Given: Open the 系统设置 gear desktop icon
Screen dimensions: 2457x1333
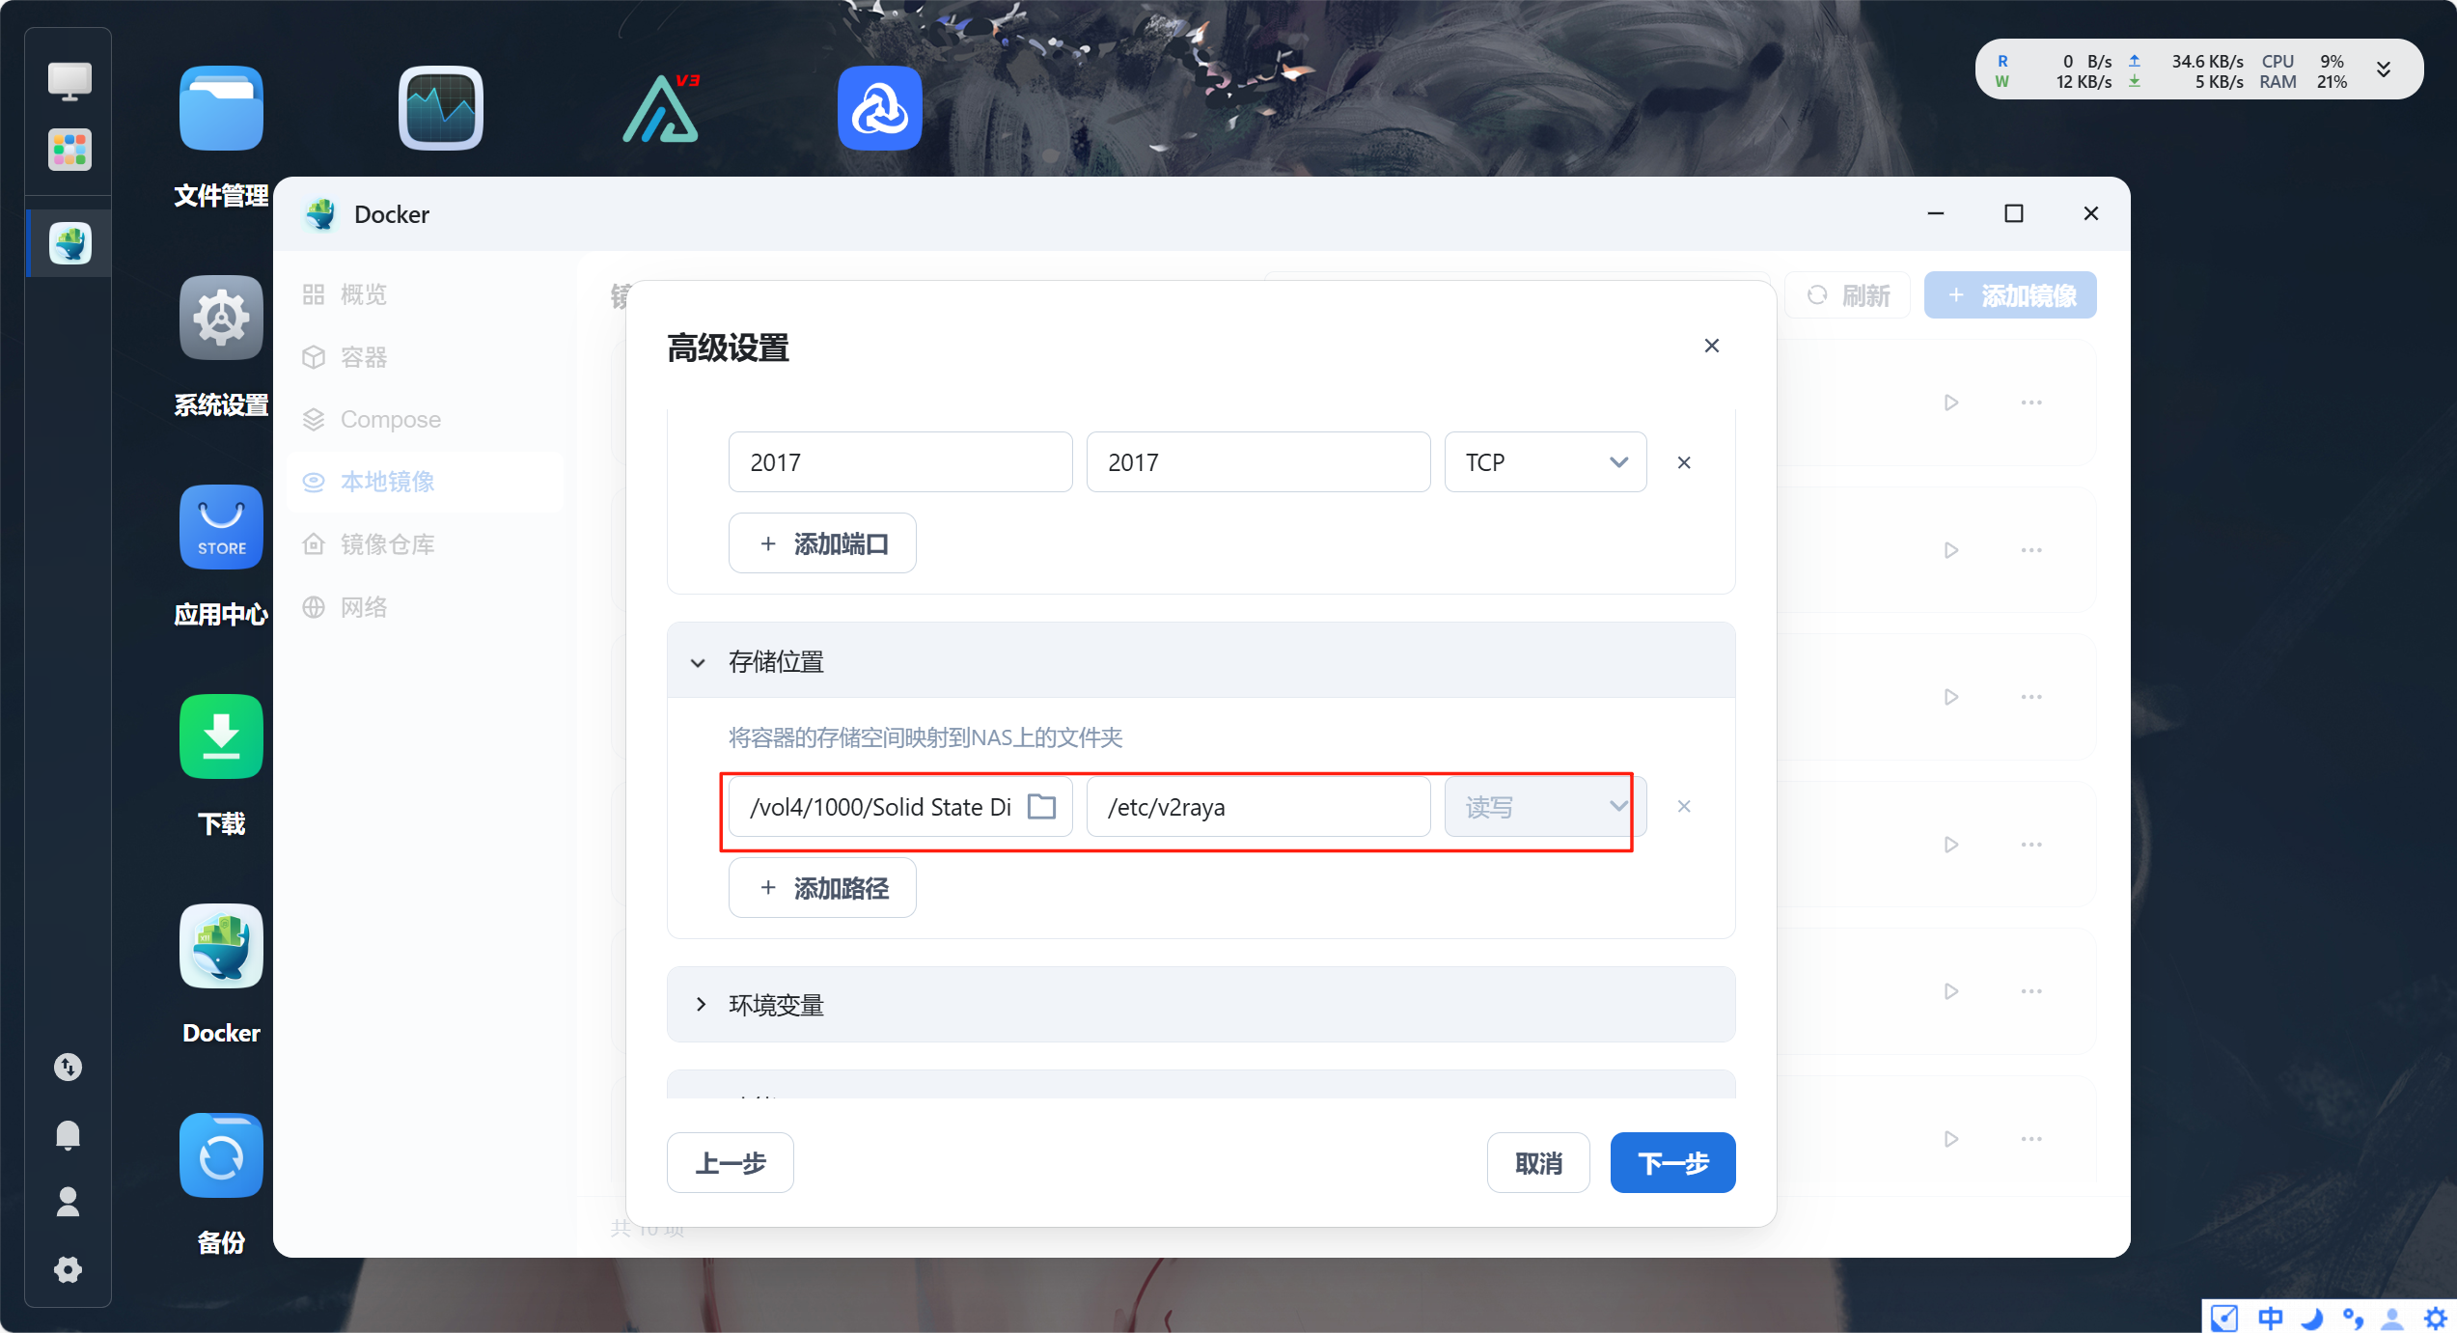Looking at the screenshot, I should (221, 319).
